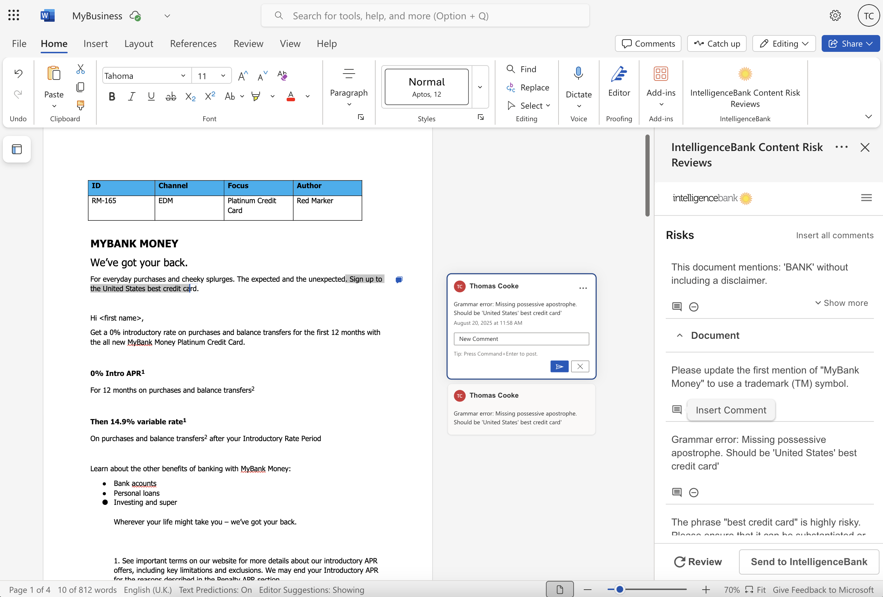Click Insert all comments link
883x597 pixels.
tap(834, 235)
